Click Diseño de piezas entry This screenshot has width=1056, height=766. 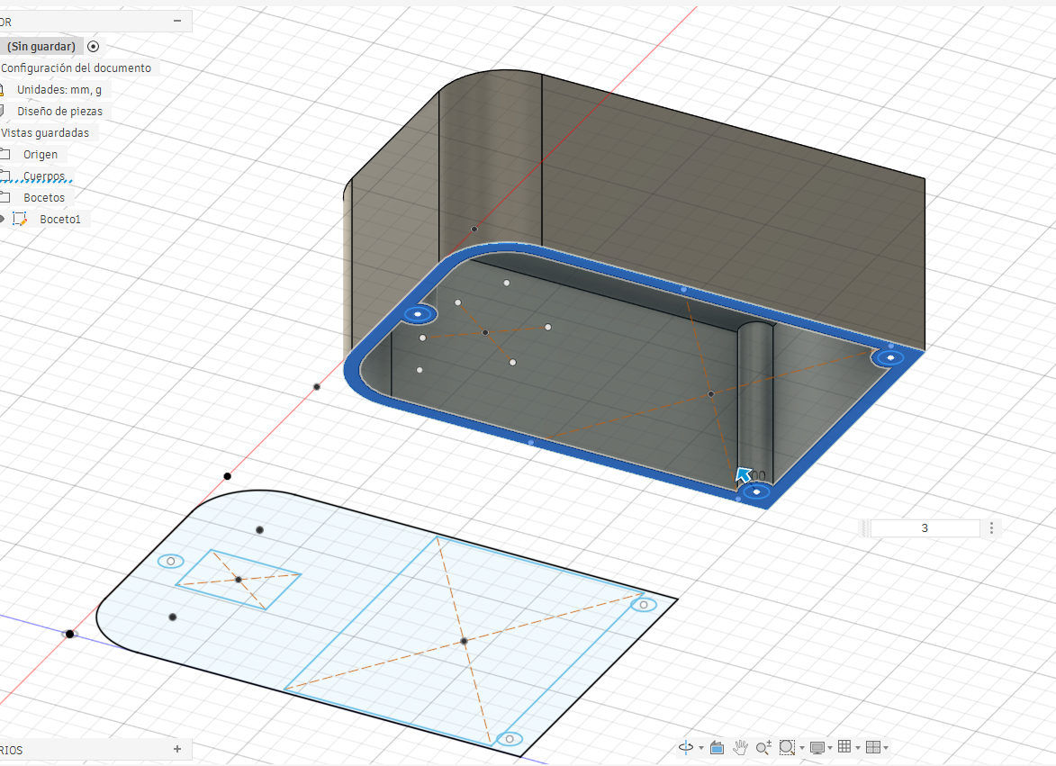click(x=60, y=111)
